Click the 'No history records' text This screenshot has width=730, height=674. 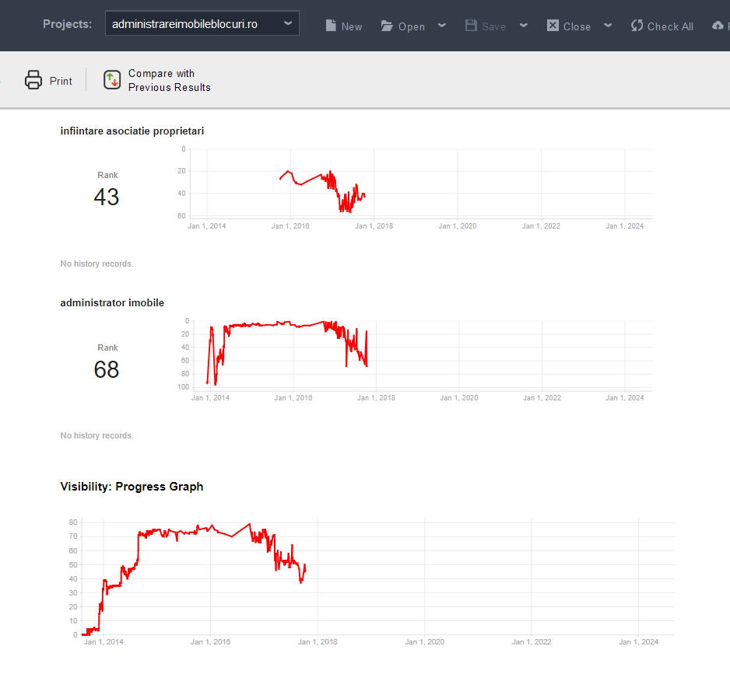point(96,264)
